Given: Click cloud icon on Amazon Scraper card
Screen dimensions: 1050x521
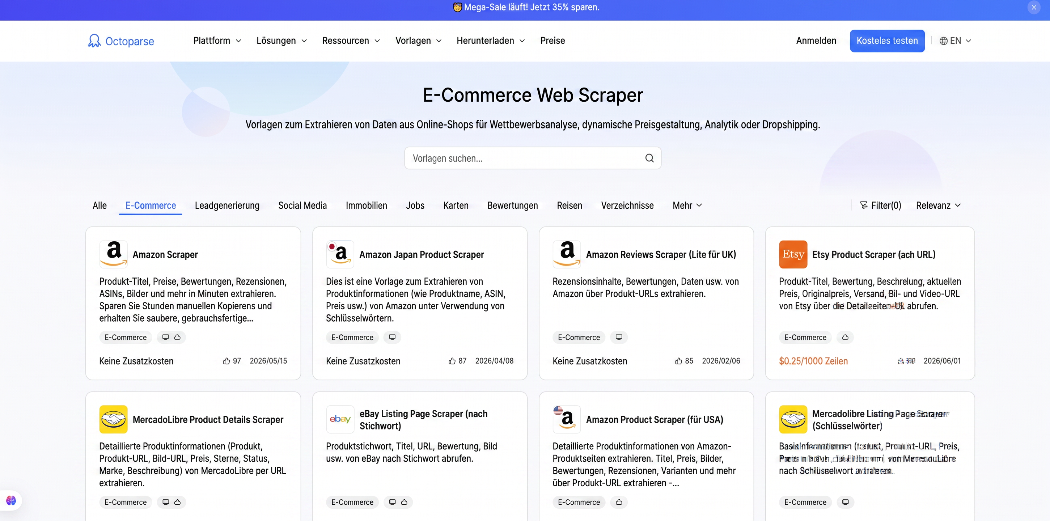Looking at the screenshot, I should [x=177, y=337].
